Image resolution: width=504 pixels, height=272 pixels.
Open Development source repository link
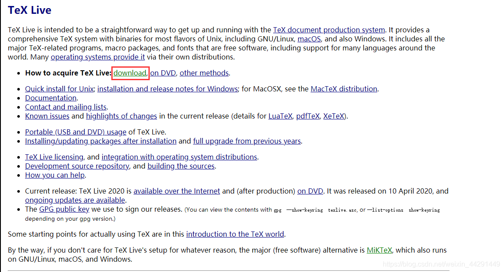click(x=77, y=166)
